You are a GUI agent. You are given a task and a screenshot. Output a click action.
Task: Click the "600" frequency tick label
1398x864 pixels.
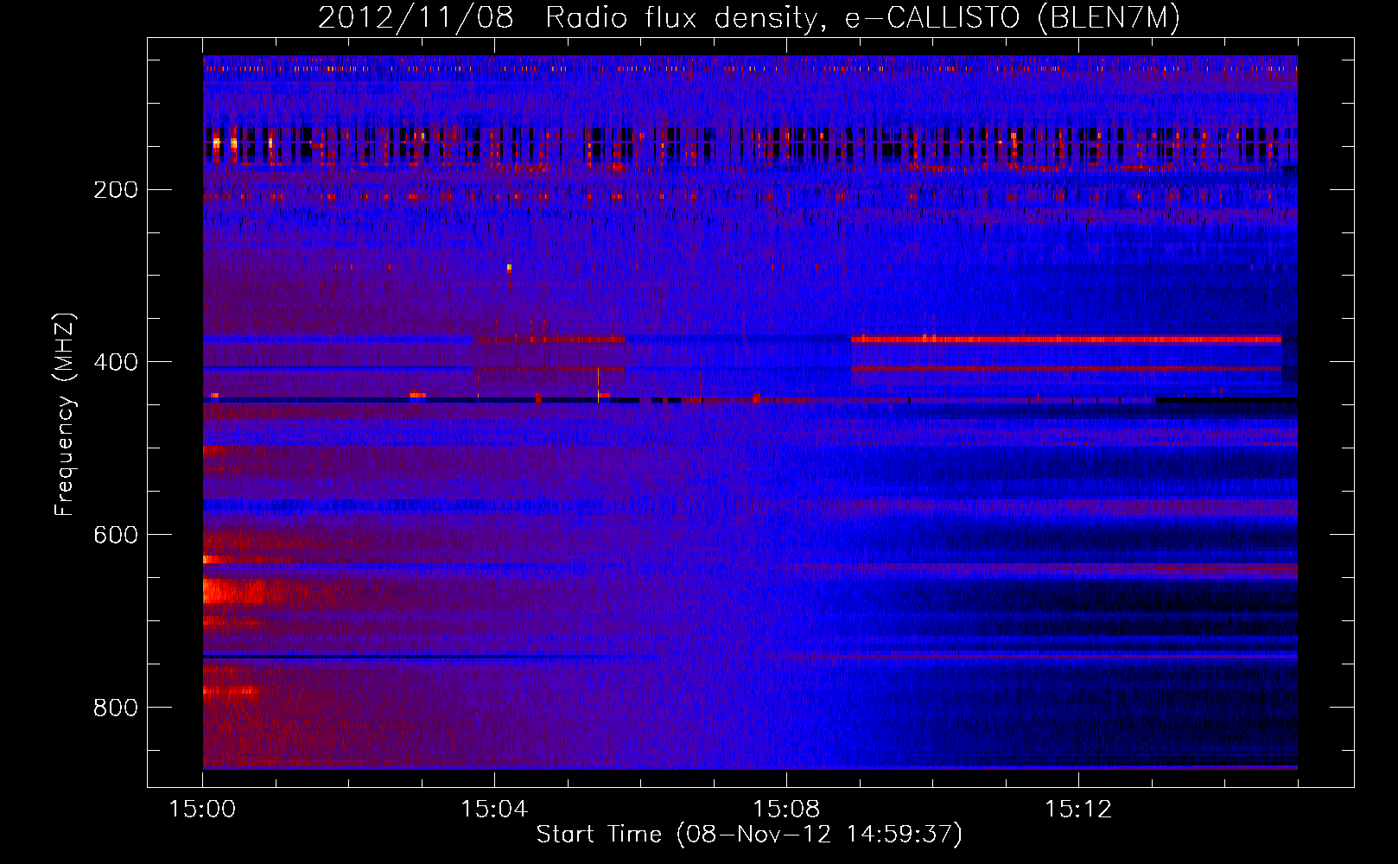[x=116, y=535]
